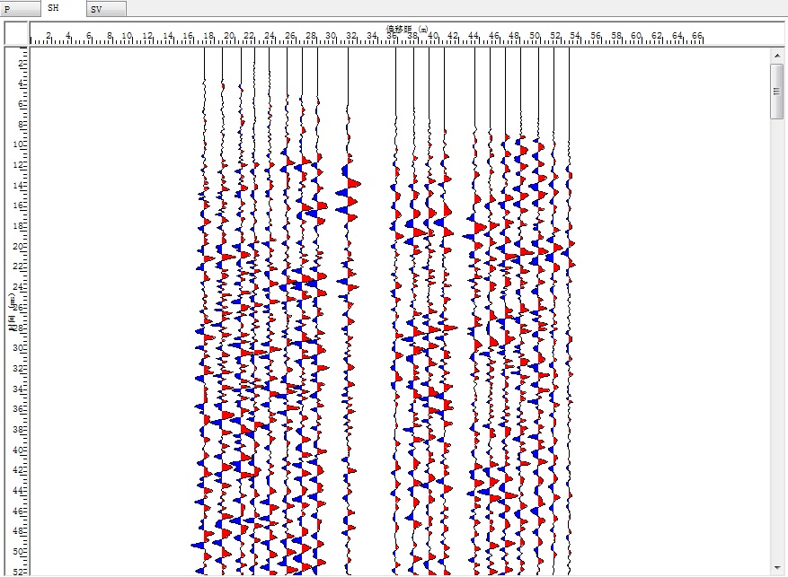Click the ruler corner box at top-left

pyautogui.click(x=16, y=33)
